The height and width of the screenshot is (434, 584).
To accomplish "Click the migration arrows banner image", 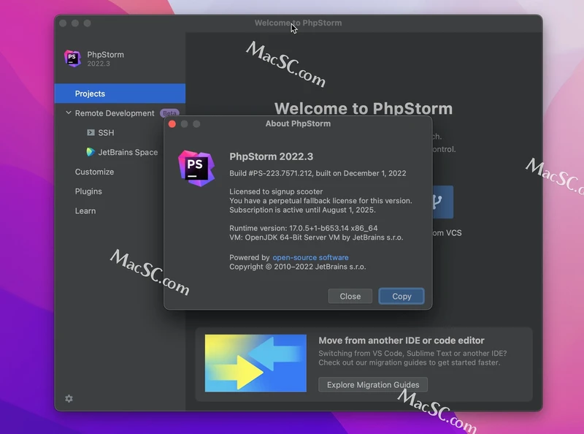I will [x=255, y=362].
